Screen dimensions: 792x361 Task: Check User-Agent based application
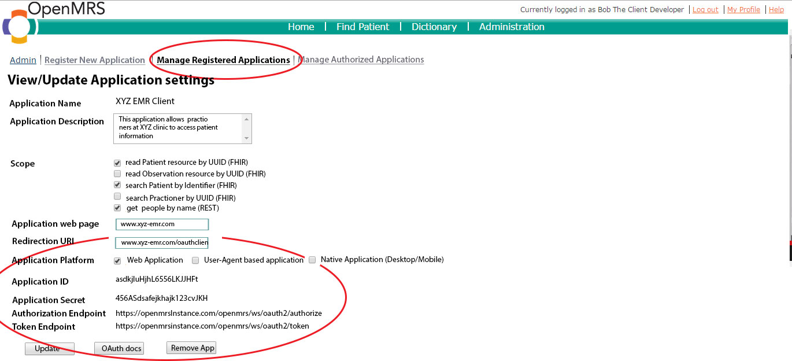(x=195, y=260)
